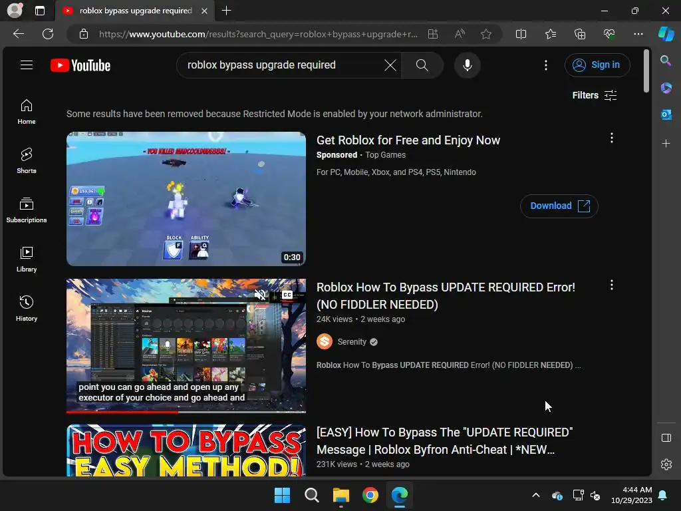681x511 pixels.
Task: Open YouTube settings three-dot menu
Action: point(546,65)
